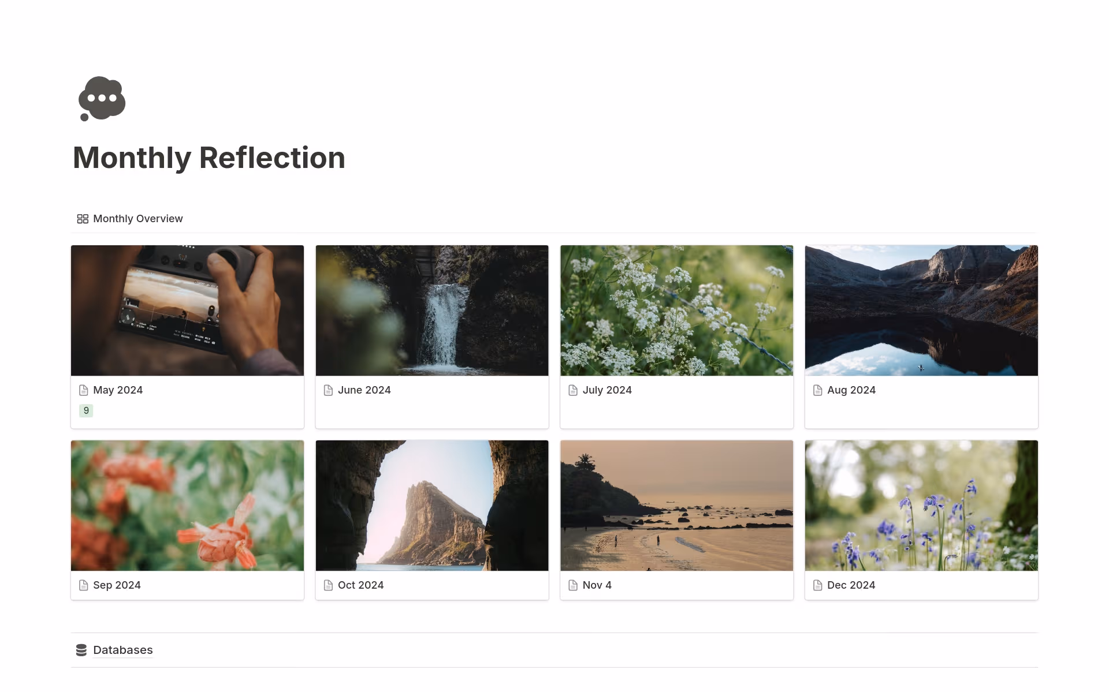Click the page icon next to Oct 2024
The width and height of the screenshot is (1109, 692).
pyautogui.click(x=328, y=585)
